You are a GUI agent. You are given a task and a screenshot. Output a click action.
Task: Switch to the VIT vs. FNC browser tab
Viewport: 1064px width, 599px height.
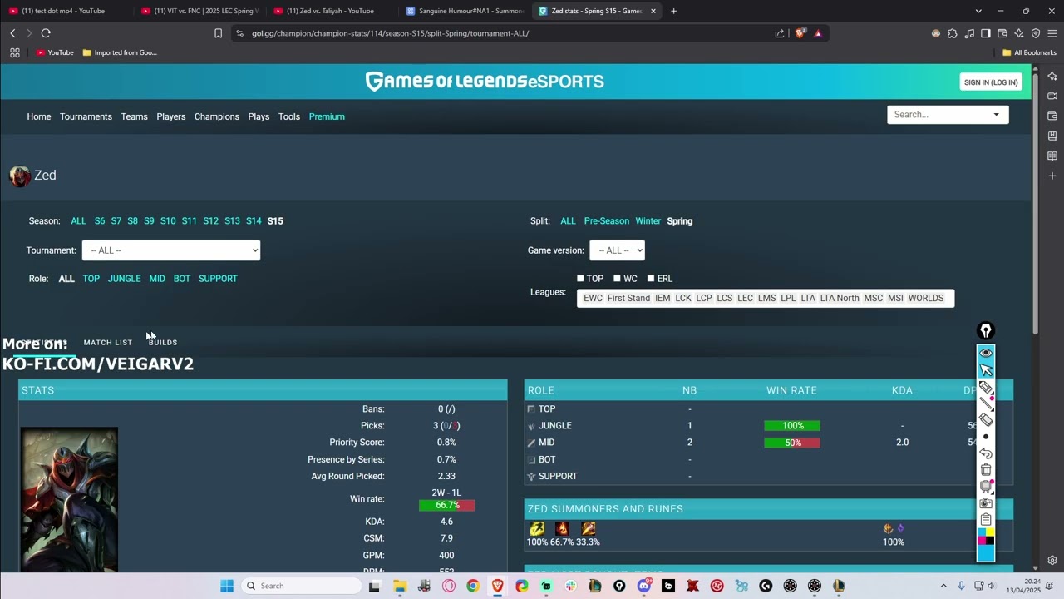point(199,11)
